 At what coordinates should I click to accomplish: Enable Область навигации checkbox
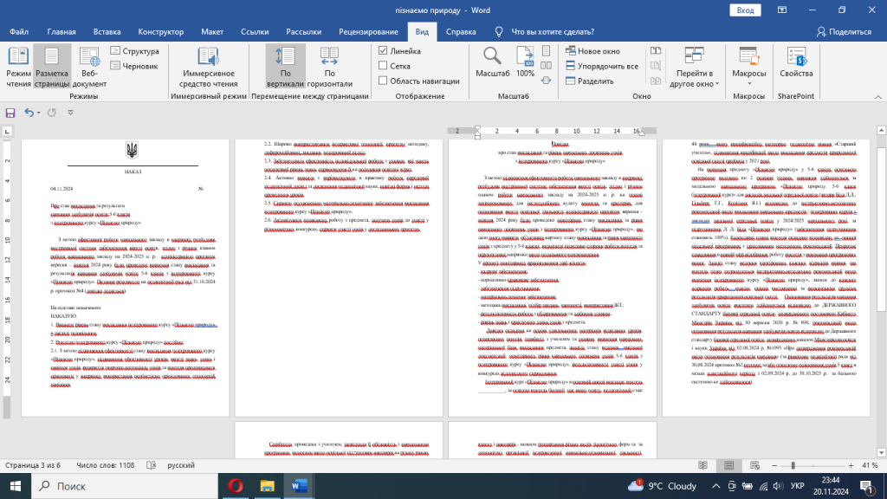pyautogui.click(x=384, y=81)
